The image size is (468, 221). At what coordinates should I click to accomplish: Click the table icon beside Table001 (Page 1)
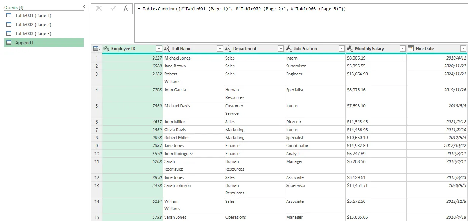(9, 16)
